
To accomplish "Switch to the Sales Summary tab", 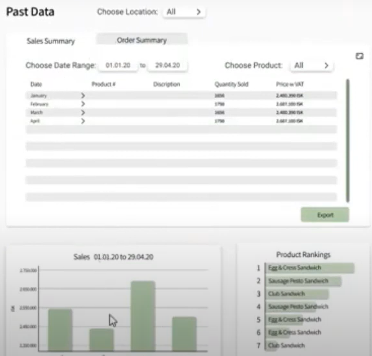I will [51, 41].
